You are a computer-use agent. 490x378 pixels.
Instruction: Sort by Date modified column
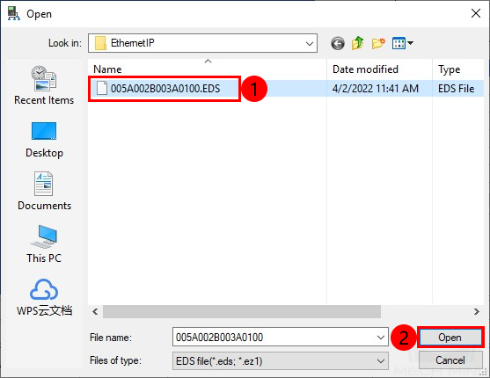[x=379, y=69]
